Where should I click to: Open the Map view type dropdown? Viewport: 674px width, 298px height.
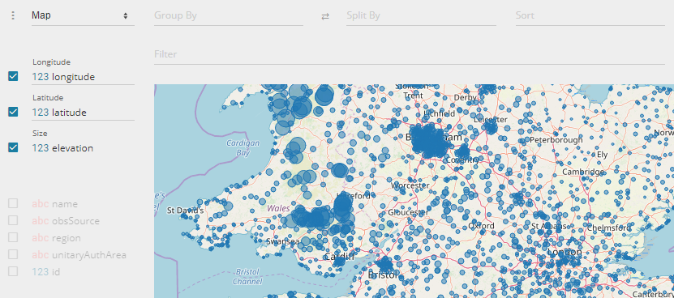click(x=83, y=15)
